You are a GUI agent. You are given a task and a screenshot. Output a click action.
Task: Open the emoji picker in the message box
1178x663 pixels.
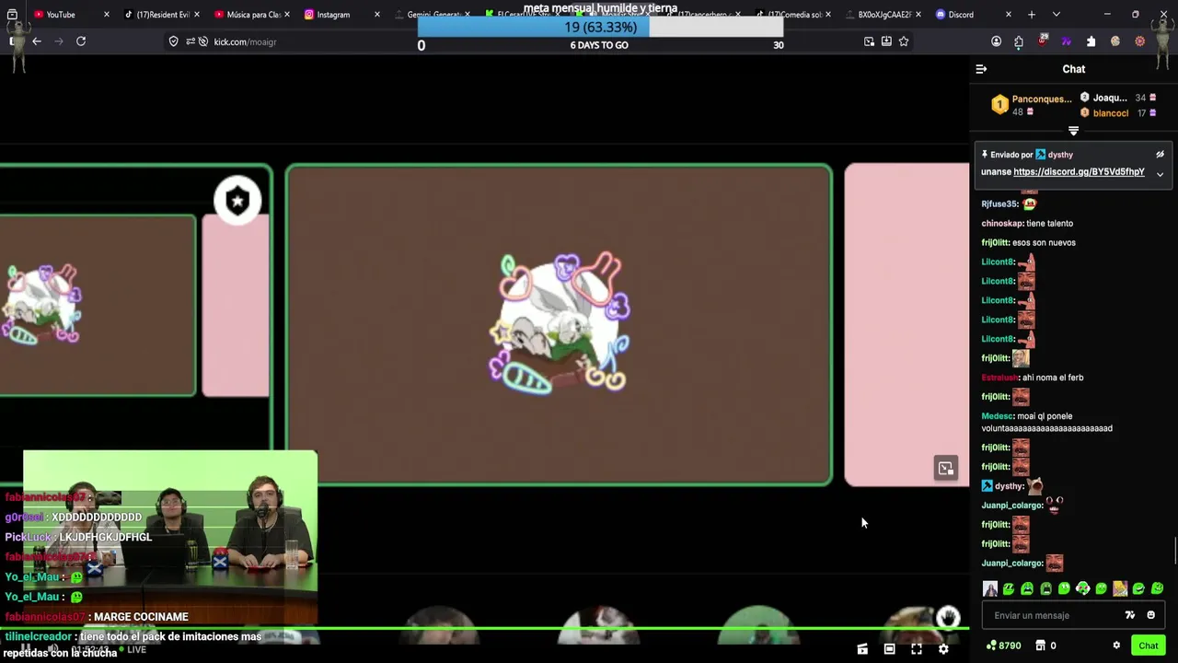tap(1150, 615)
